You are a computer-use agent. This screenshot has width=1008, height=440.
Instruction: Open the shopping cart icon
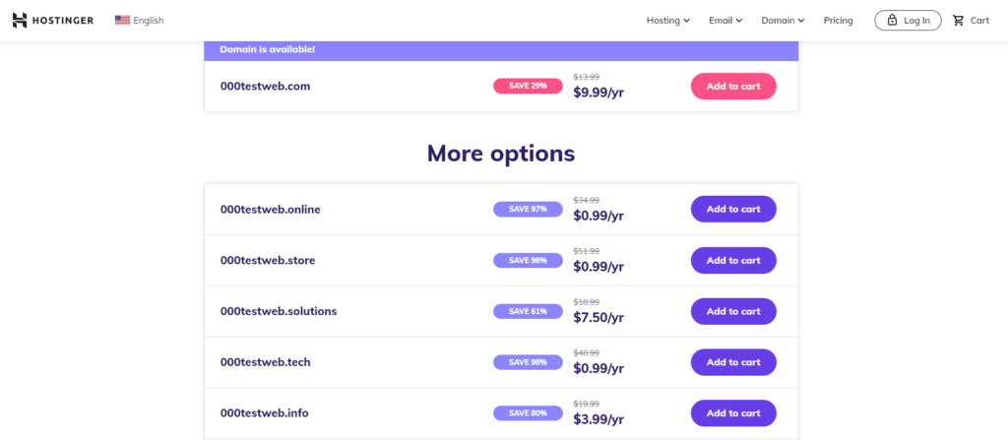(959, 20)
